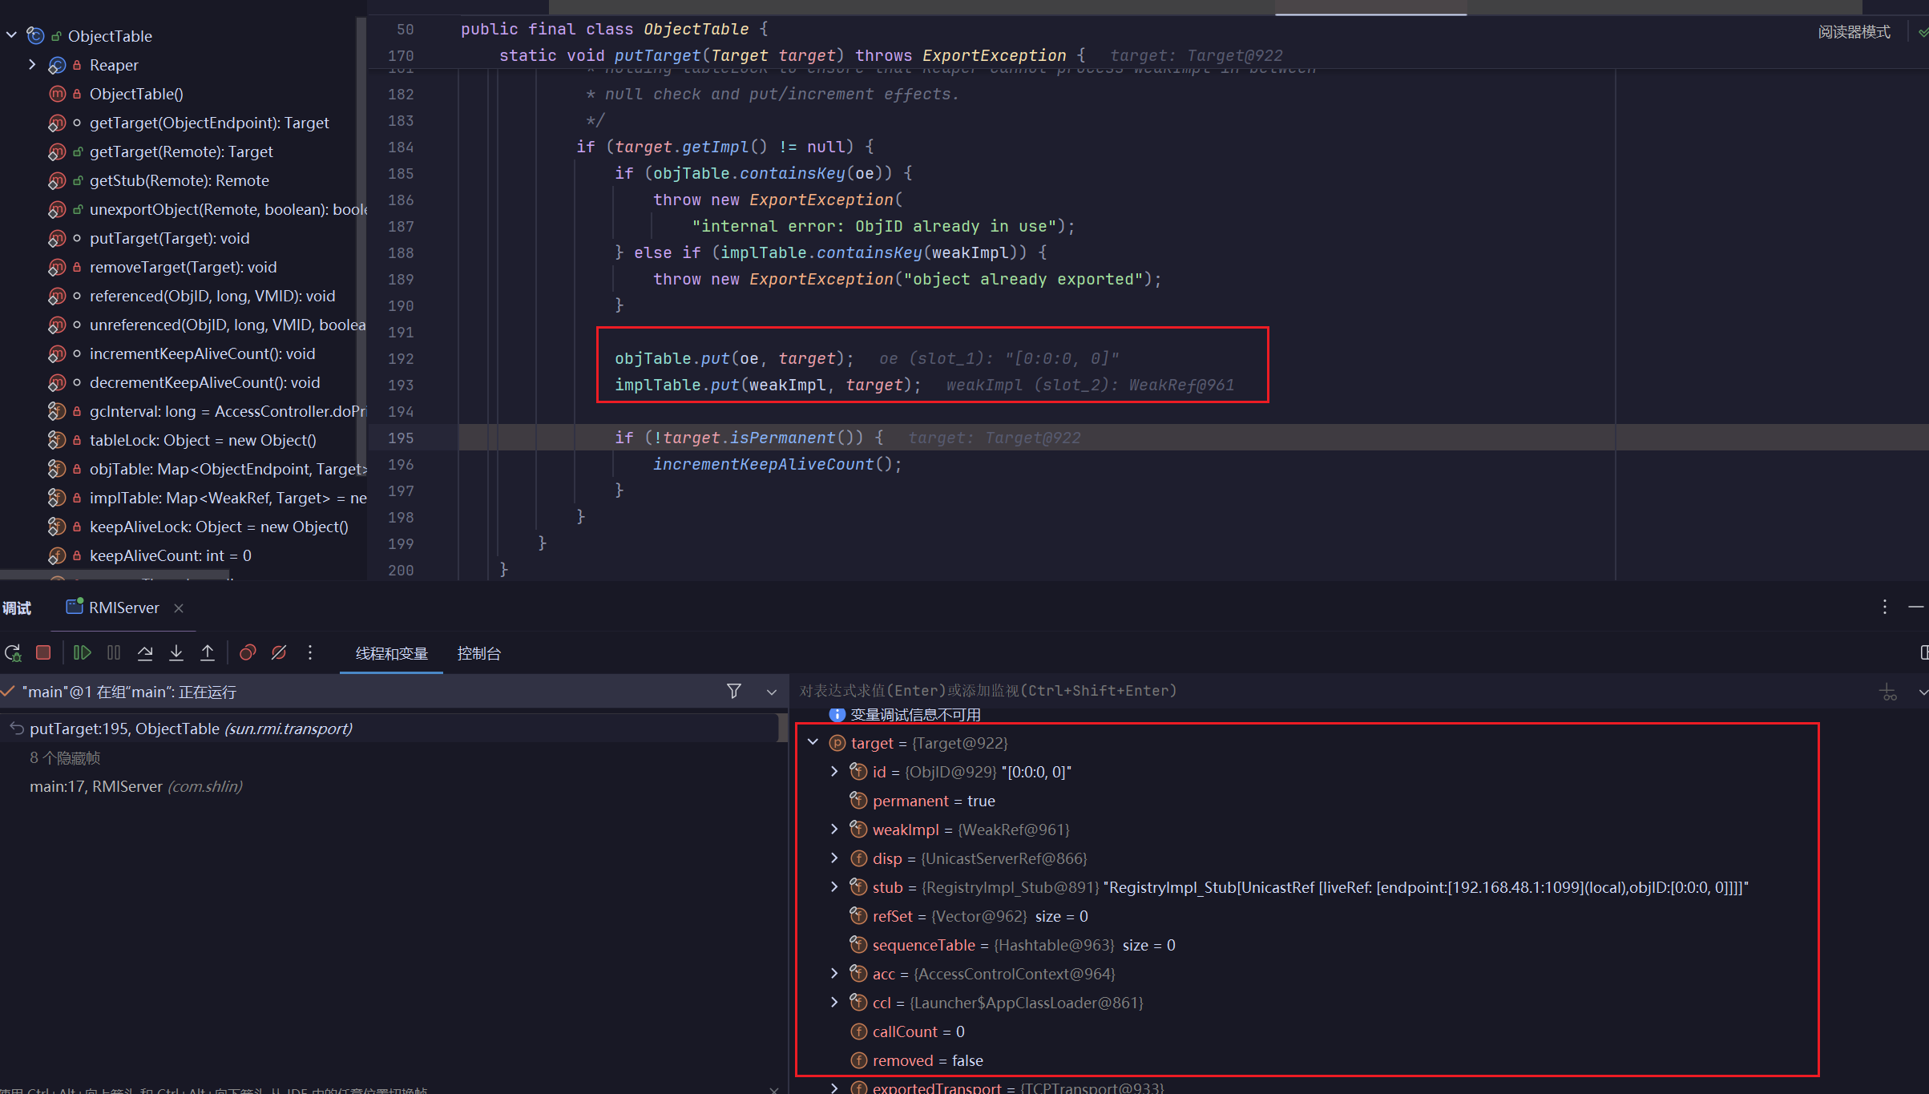The image size is (1929, 1094).
Task: Click the Rerun debug session icon
Action: pyautogui.click(x=13, y=653)
